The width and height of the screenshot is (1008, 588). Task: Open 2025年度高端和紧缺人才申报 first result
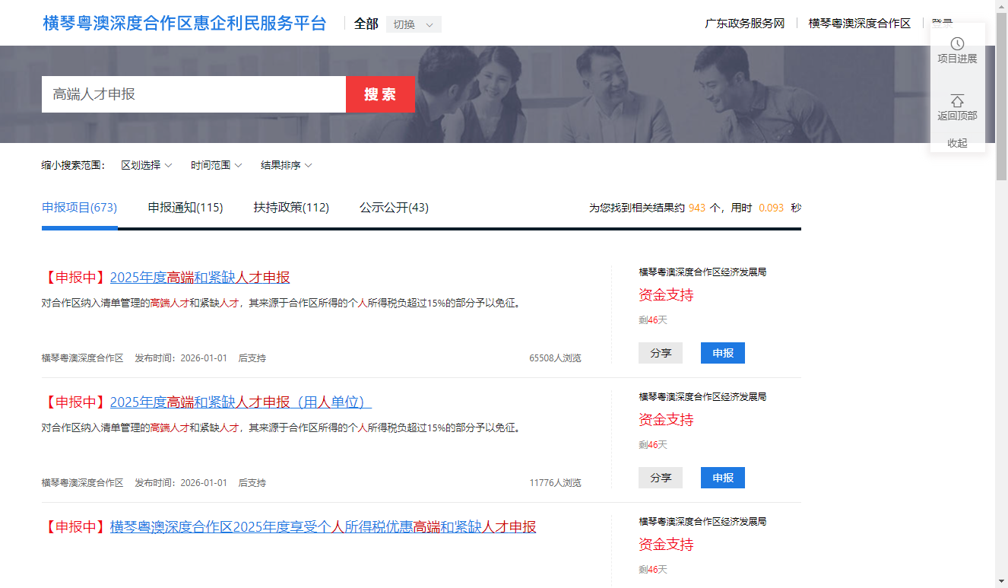200,278
